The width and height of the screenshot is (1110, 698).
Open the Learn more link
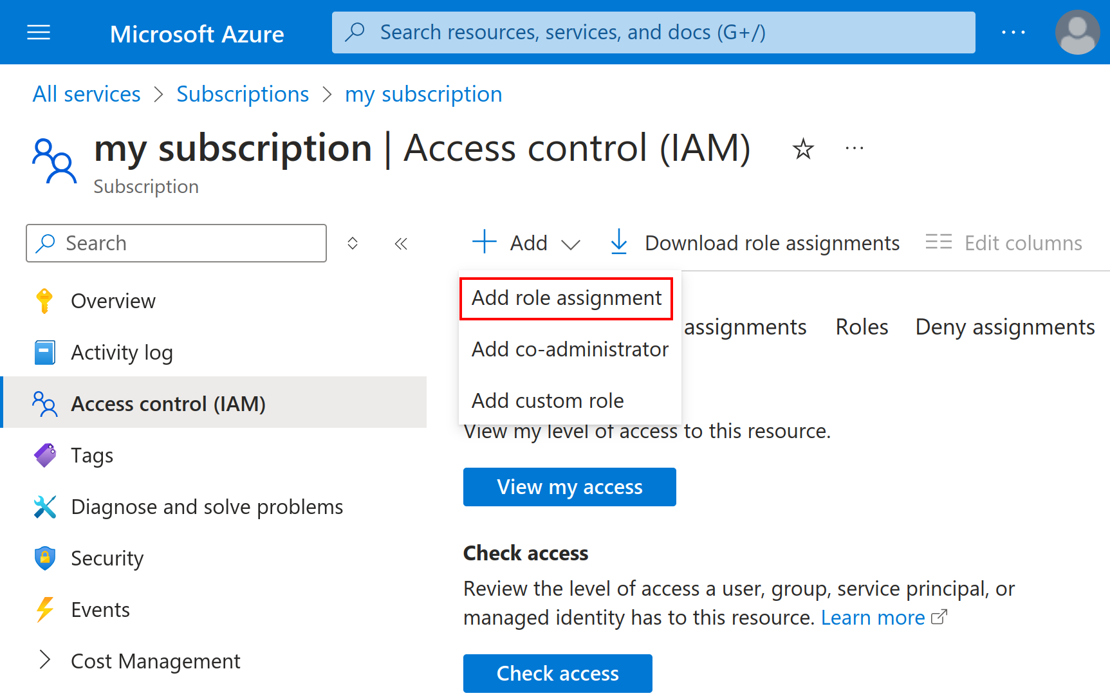[873, 617]
